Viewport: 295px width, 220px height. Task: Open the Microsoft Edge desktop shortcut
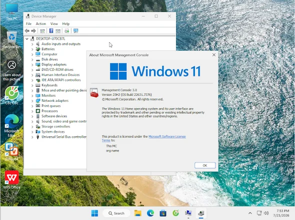tap(11, 126)
